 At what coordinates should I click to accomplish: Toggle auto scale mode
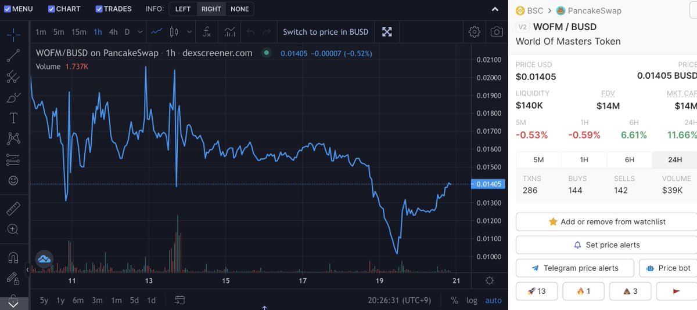coord(493,300)
